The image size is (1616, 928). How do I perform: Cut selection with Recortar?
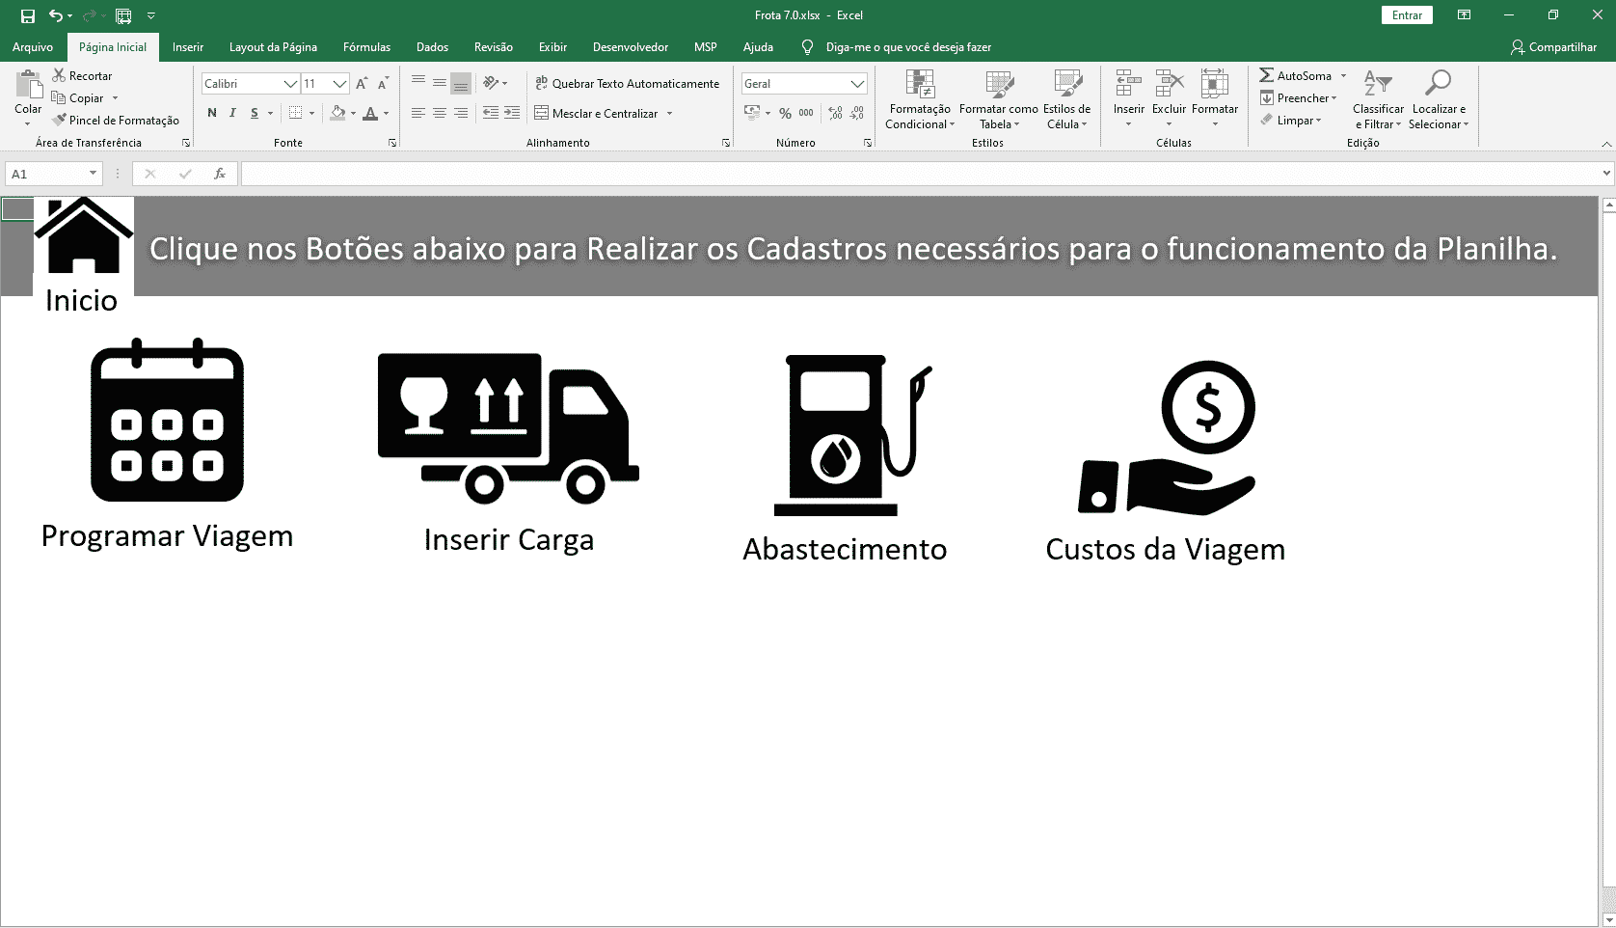(x=83, y=75)
